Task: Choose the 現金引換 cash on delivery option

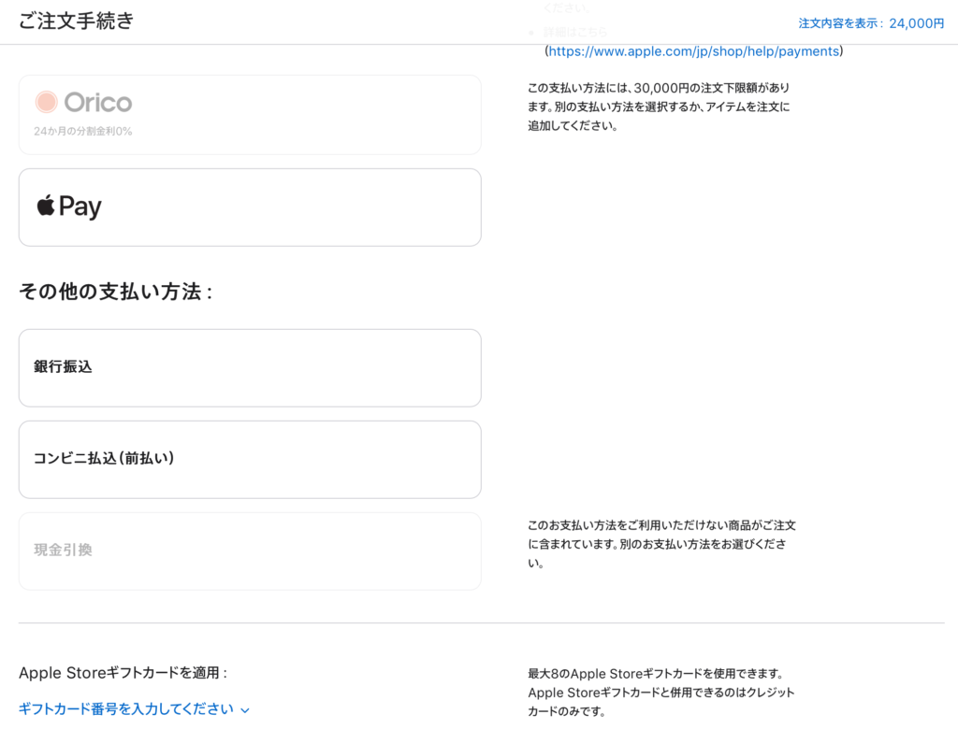Action: coord(250,551)
